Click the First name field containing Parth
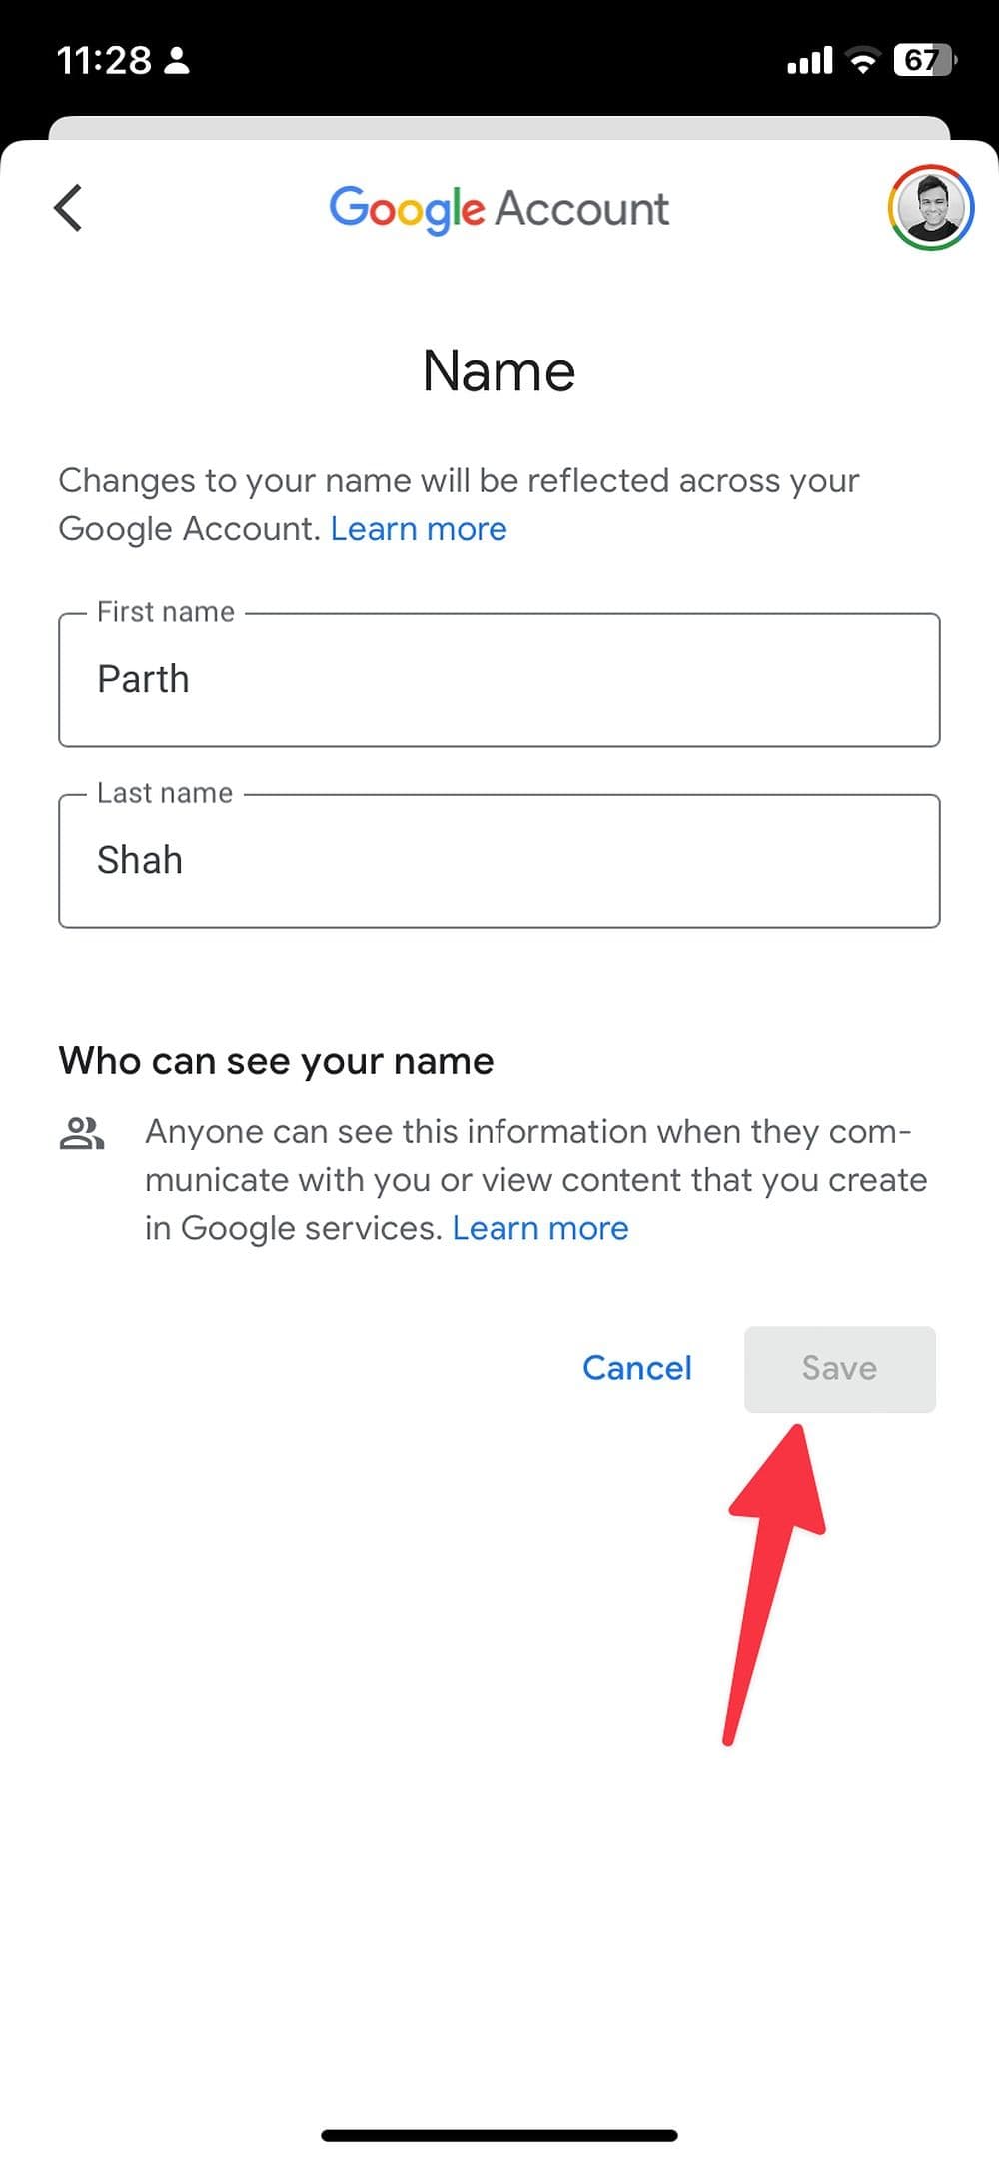The width and height of the screenshot is (999, 2161). (x=499, y=680)
